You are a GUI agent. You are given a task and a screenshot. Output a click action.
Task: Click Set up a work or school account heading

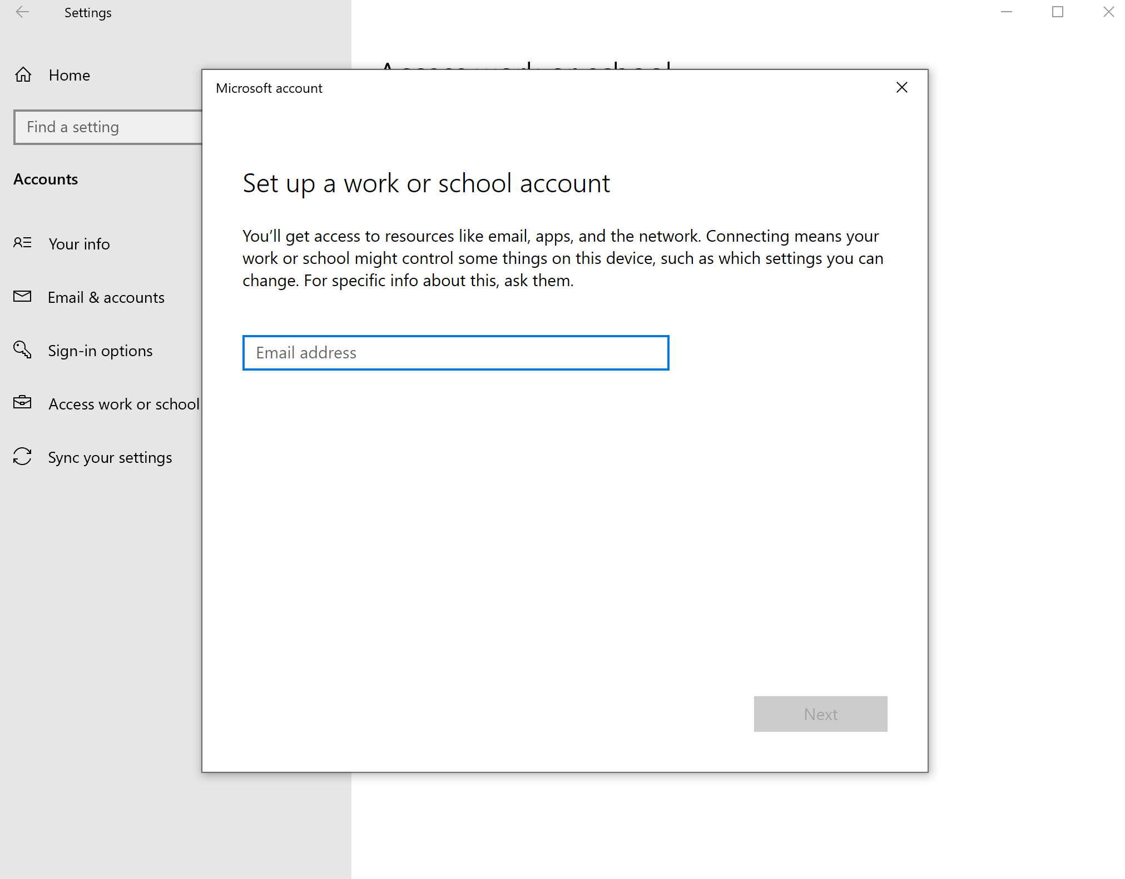[426, 183]
